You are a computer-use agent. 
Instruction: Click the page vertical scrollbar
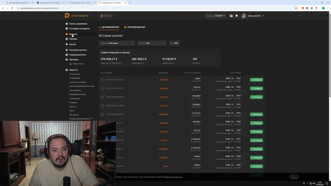(x=330, y=55)
